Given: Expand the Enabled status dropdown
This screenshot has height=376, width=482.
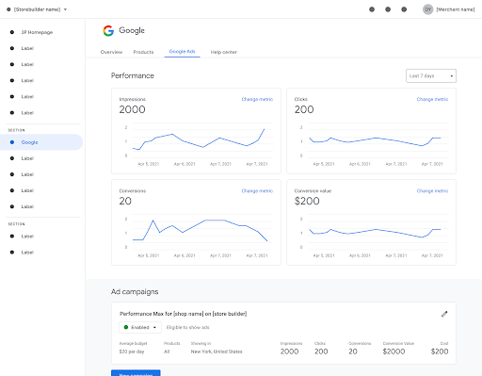Looking at the screenshot, I should pyautogui.click(x=140, y=327).
